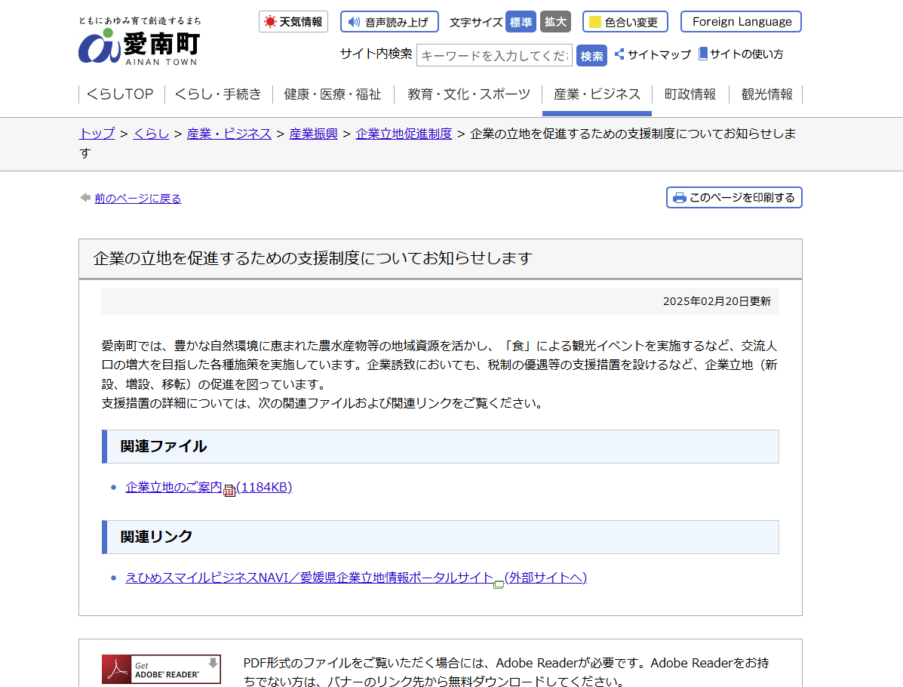Enlarge text size with 拡大 button
This screenshot has width=903, height=687.
coord(555,22)
